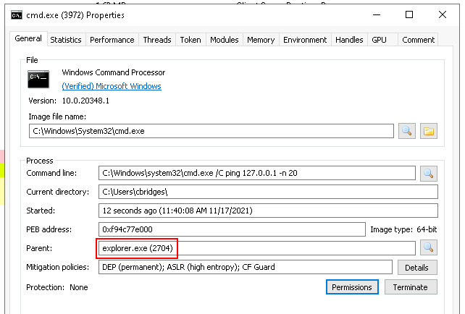Open mitigation policies Details button
The width and height of the screenshot is (465, 314).
coord(417,267)
